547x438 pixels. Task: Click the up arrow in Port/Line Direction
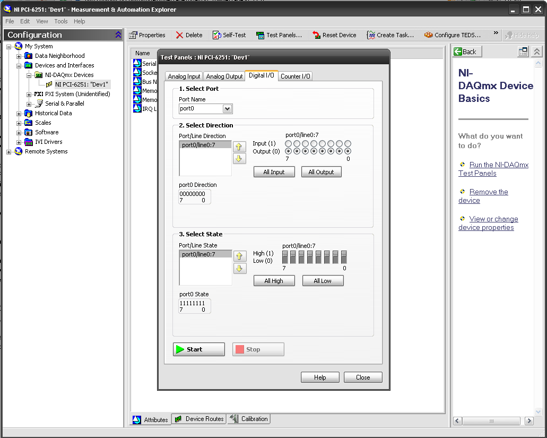pyautogui.click(x=239, y=147)
